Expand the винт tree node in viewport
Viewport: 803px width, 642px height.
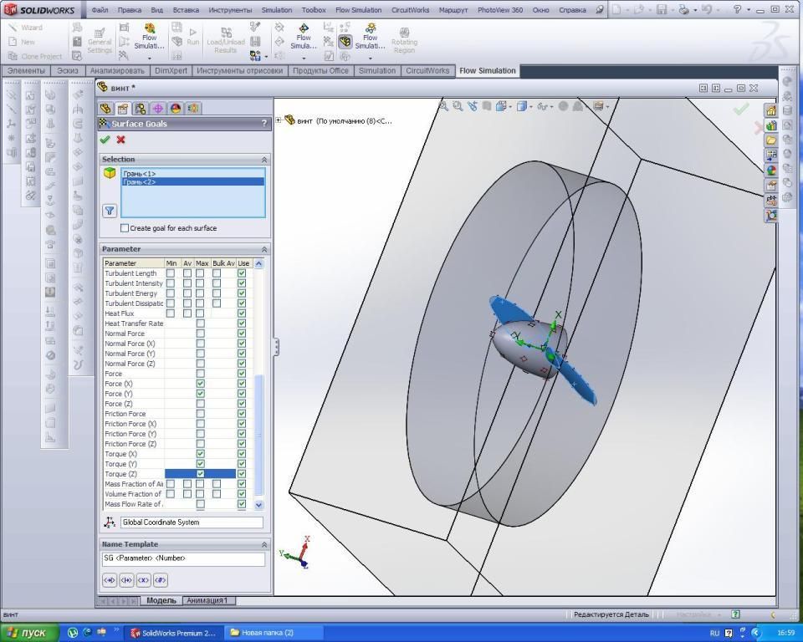[279, 120]
